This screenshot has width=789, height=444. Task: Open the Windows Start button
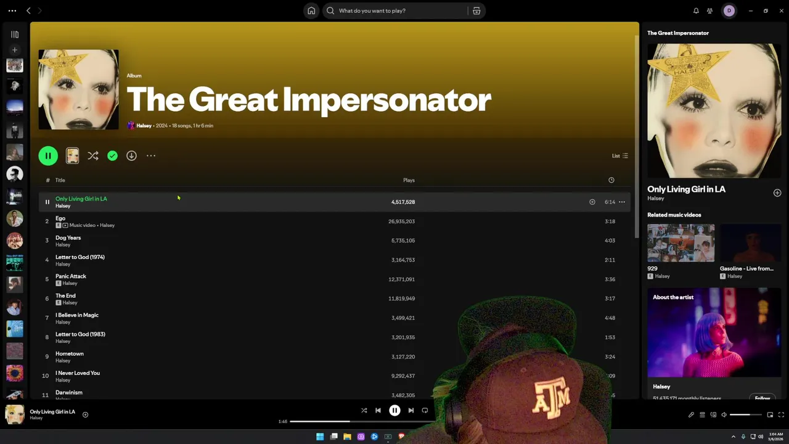(320, 437)
